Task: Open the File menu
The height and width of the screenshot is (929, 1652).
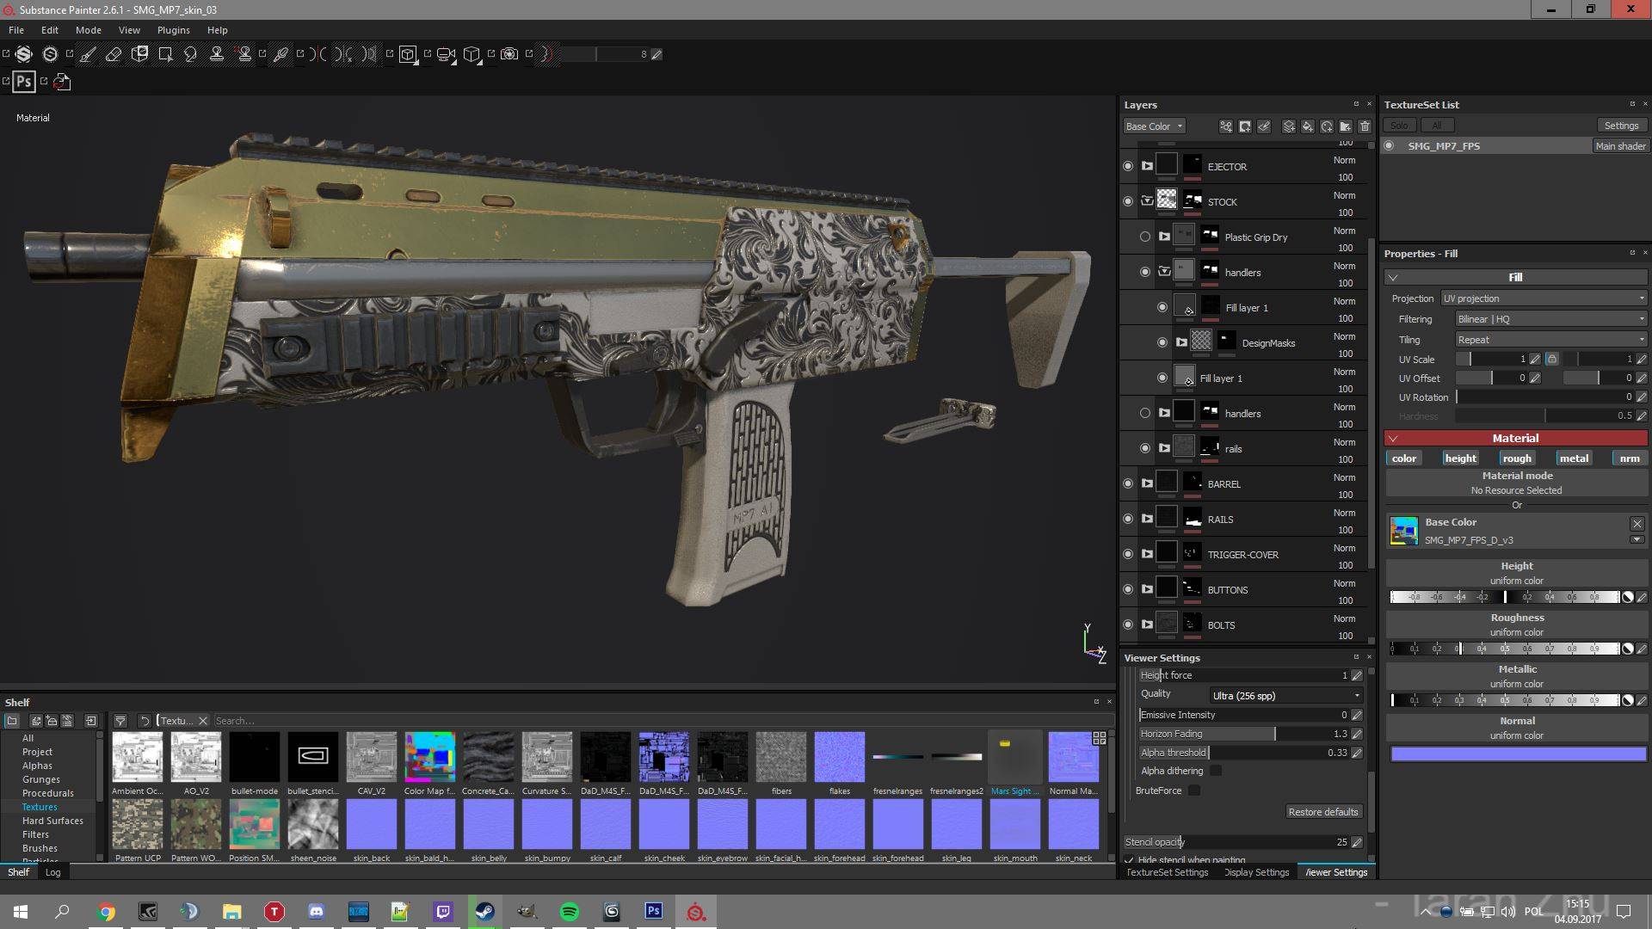Action: pos(15,28)
